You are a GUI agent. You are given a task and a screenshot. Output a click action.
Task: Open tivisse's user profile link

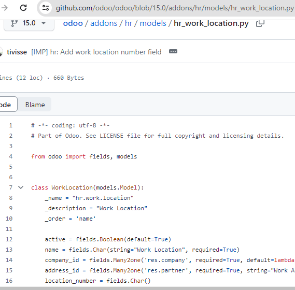point(17,52)
